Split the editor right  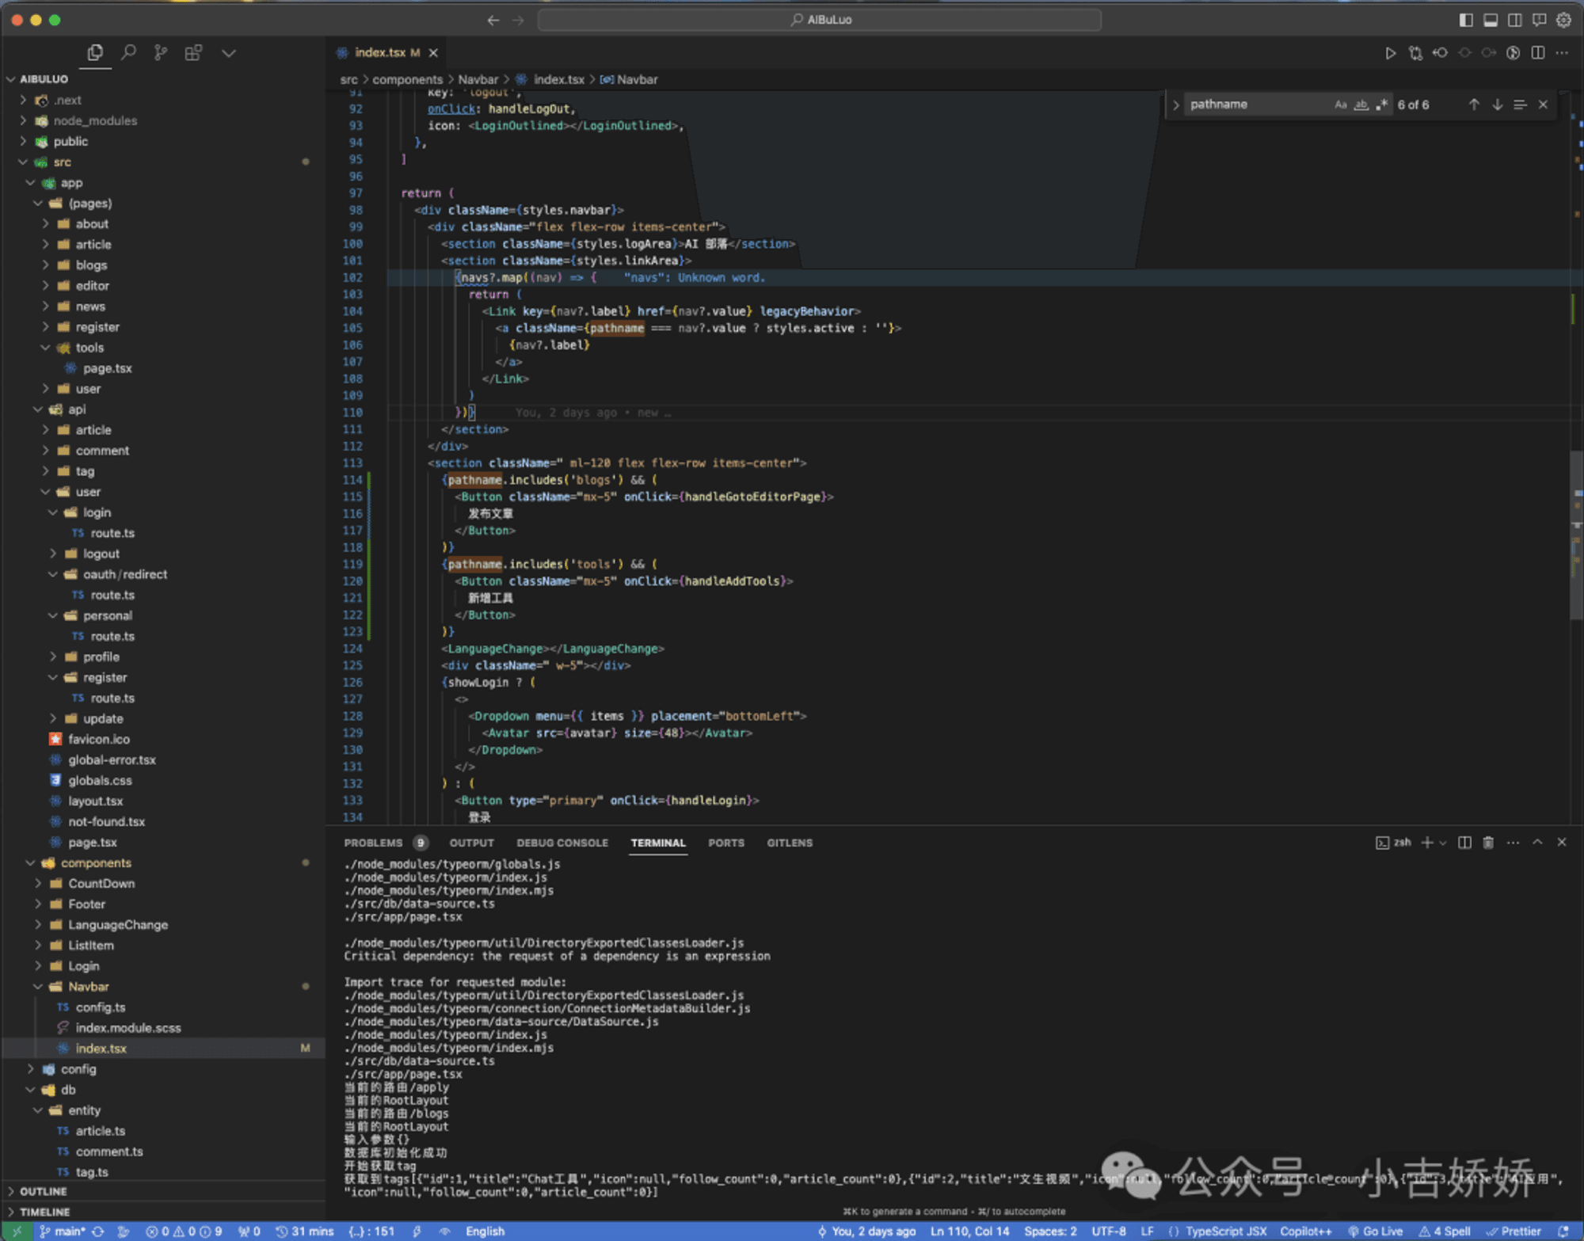(x=1538, y=53)
